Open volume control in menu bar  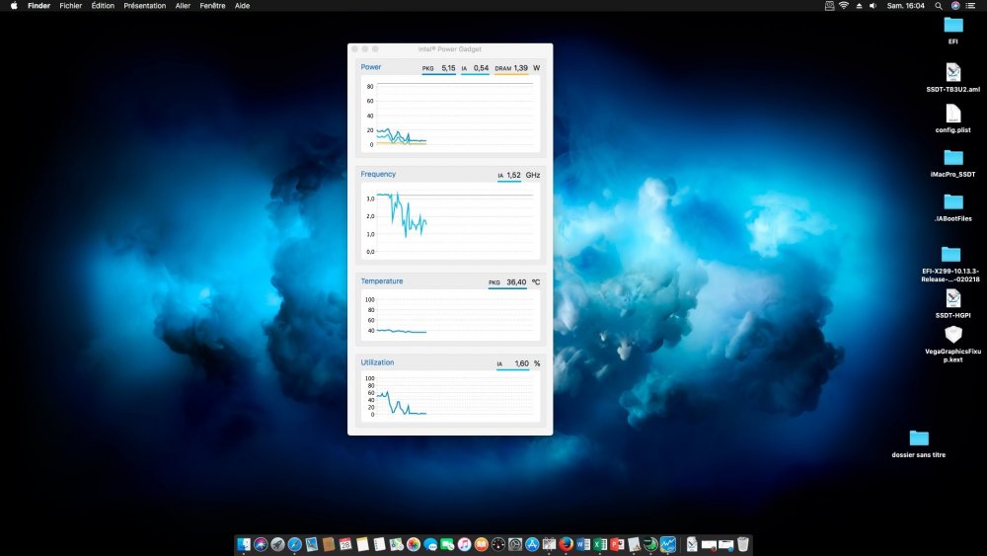(x=873, y=6)
